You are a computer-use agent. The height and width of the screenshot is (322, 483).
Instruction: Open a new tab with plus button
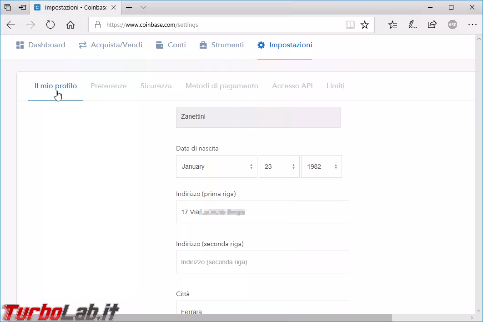click(129, 8)
